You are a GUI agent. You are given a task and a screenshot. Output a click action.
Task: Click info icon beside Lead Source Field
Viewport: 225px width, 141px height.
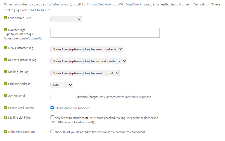pyautogui.click(x=5, y=18)
